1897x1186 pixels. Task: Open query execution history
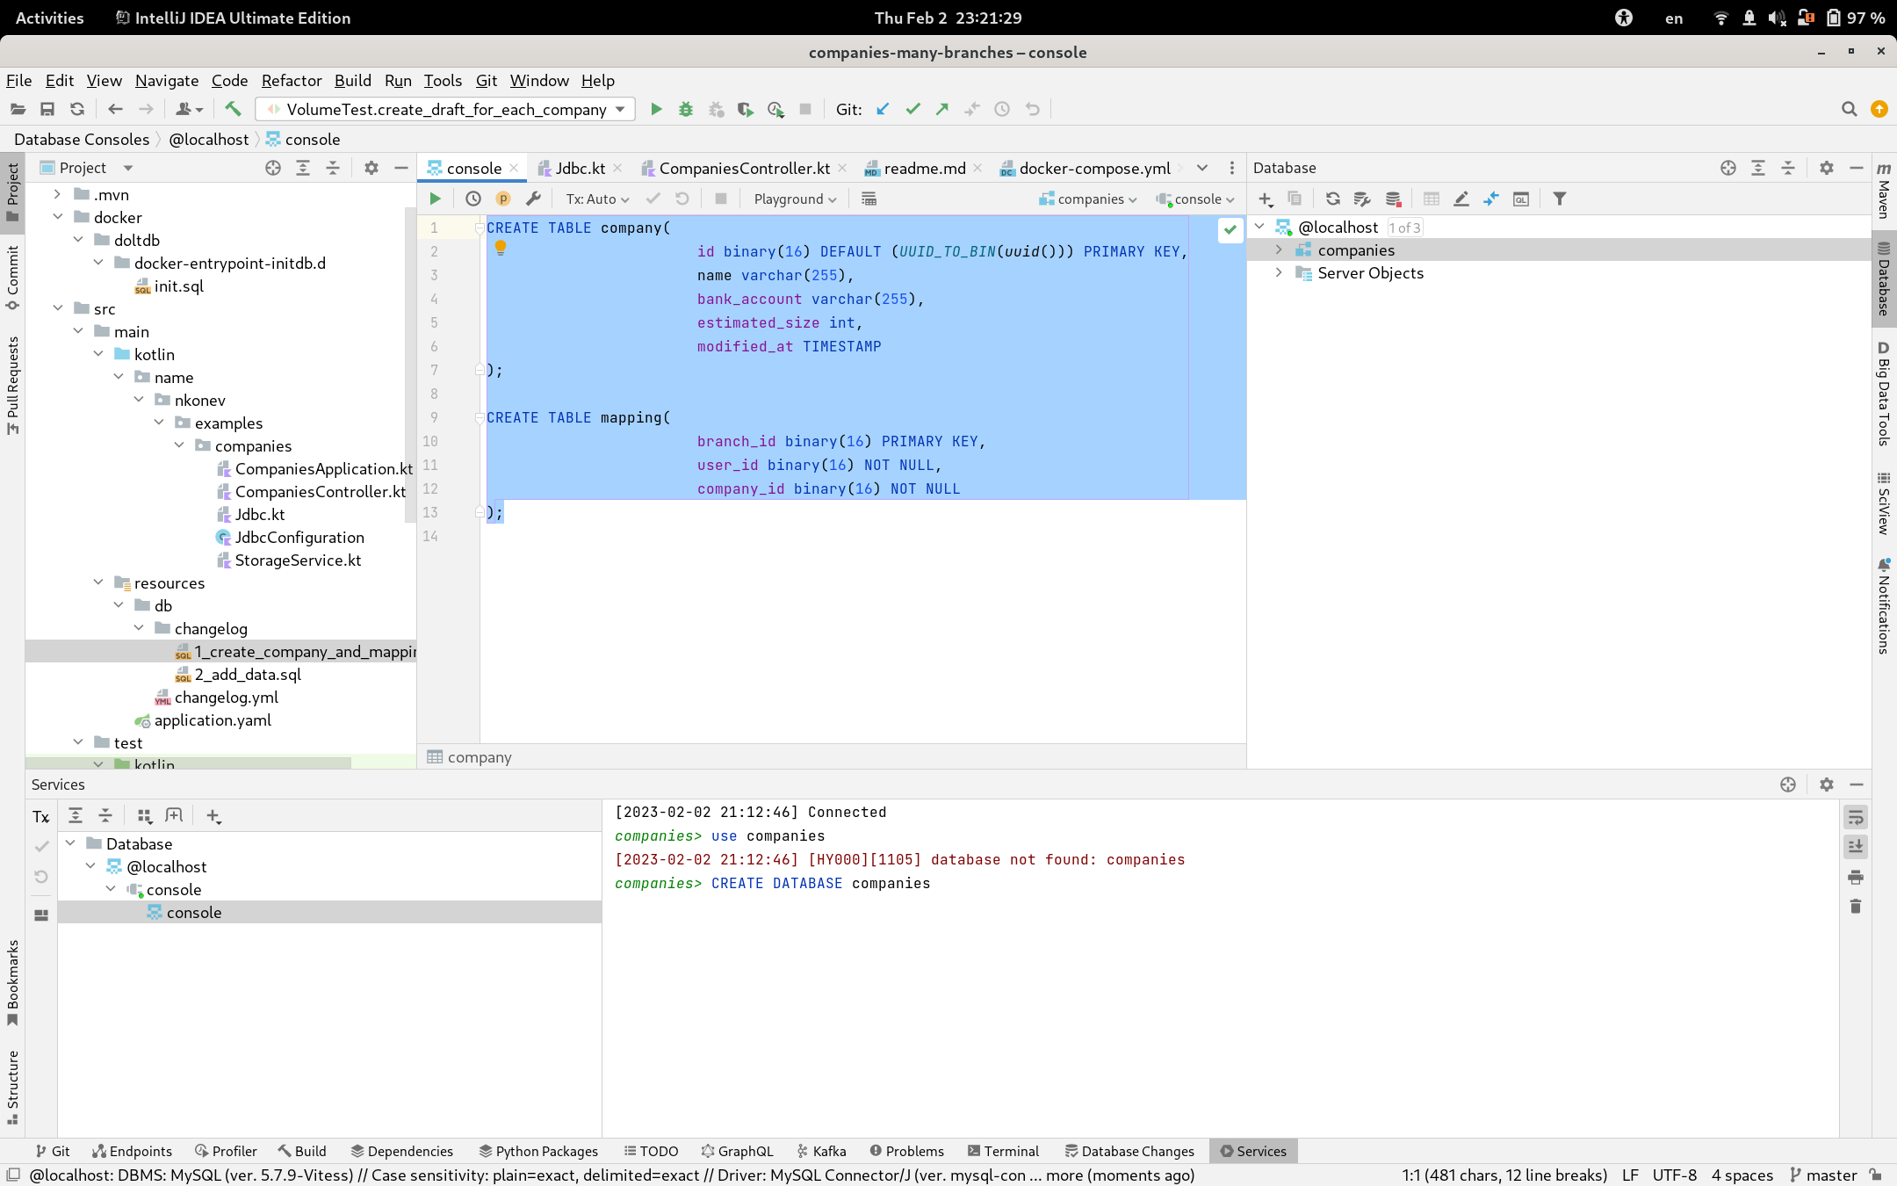tap(473, 199)
